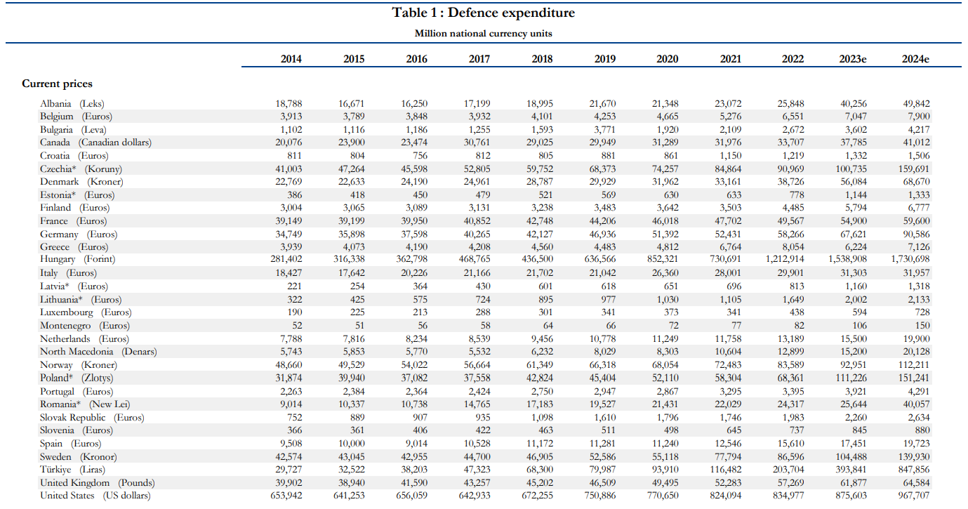Click the 'United States (US dollars)' row label
968x509 pixels.
point(95,496)
